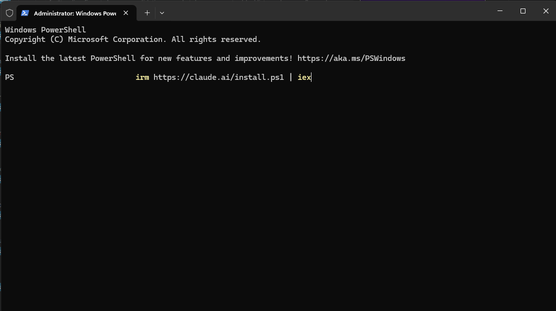
Task: Click the https://claude.ai/install.ps1 URL text
Action: [218, 77]
